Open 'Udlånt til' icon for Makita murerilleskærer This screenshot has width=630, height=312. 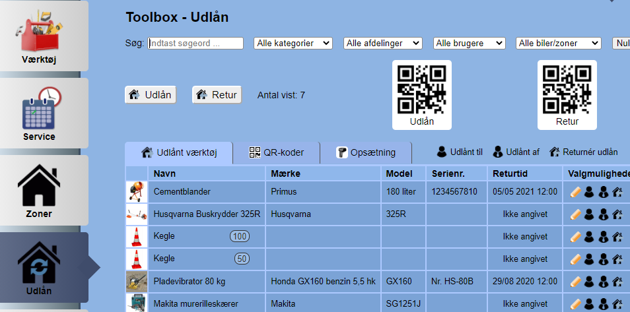[589, 304]
